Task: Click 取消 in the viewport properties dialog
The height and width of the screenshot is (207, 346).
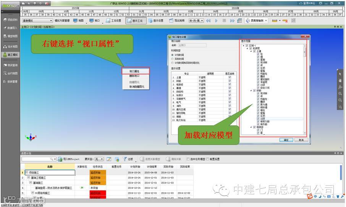Action: [x=301, y=140]
